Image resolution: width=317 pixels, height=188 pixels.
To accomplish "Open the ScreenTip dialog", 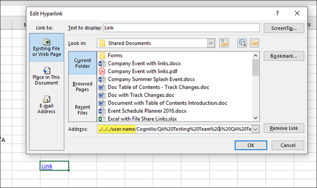I will [284, 28].
